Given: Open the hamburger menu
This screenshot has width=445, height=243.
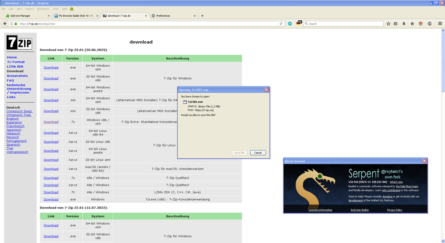Looking at the screenshot, I should click(x=440, y=24).
